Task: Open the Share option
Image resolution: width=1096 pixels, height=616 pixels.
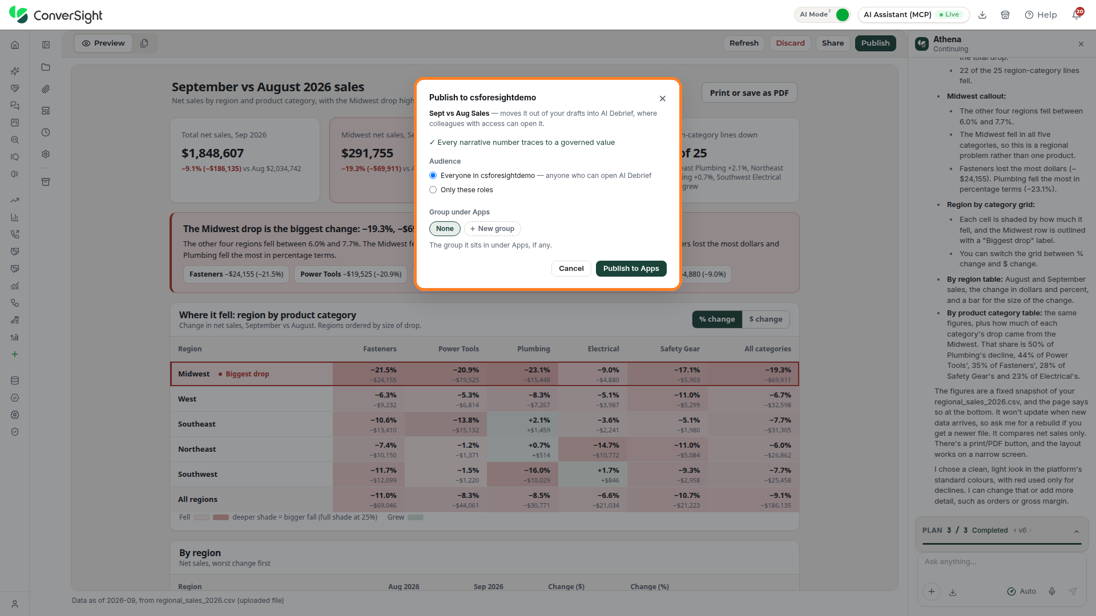Action: [x=833, y=43]
